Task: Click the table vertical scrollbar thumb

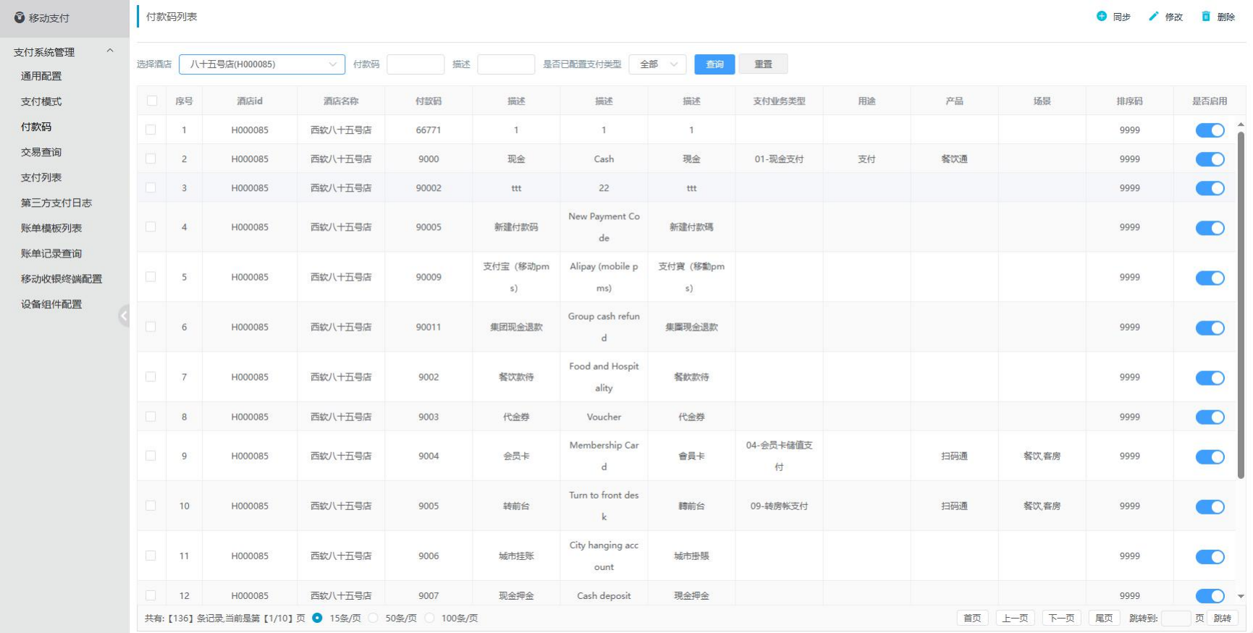Action: pos(1241,304)
